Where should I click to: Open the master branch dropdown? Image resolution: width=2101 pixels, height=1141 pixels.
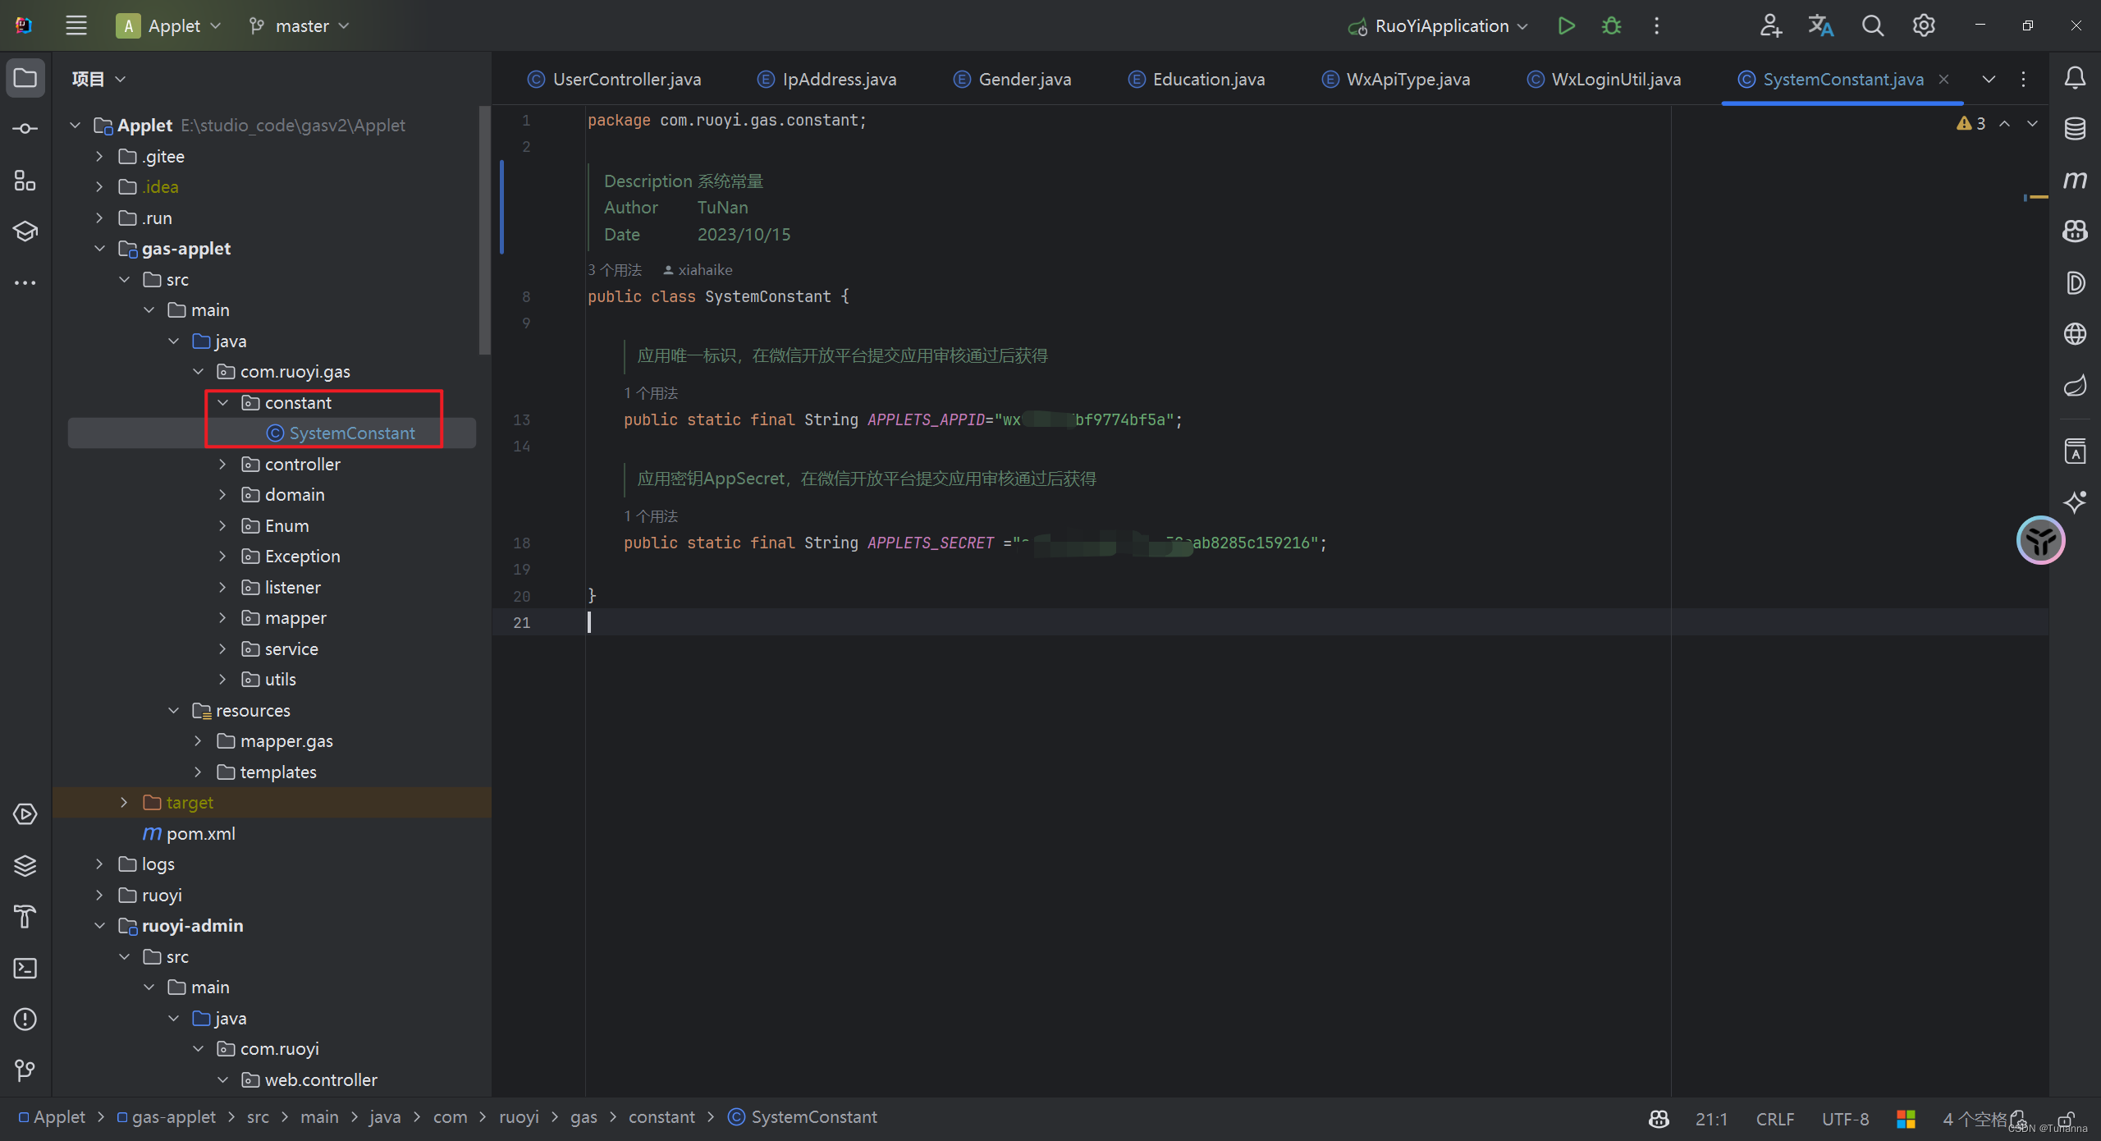pos(300,25)
